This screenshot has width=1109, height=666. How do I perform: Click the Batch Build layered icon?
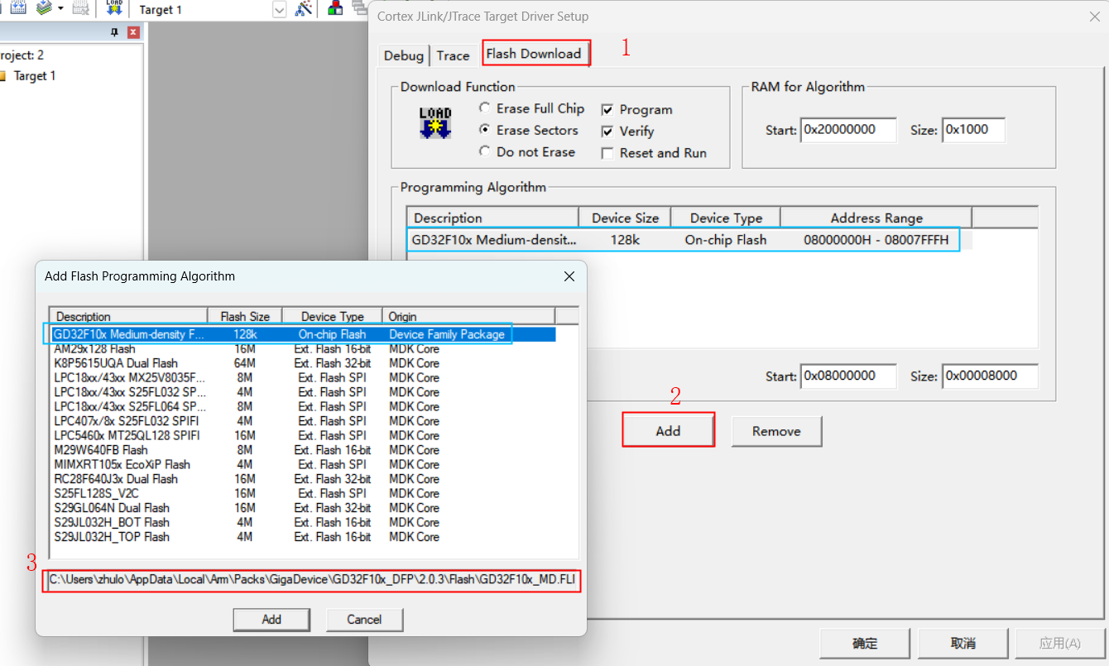click(x=44, y=8)
